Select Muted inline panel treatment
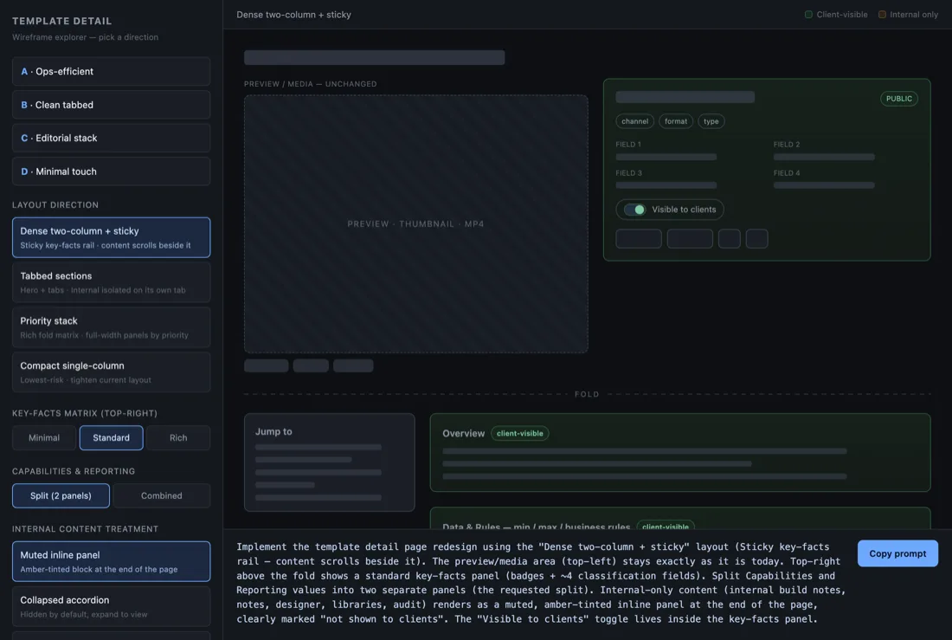The height and width of the screenshot is (640, 952). [111, 561]
